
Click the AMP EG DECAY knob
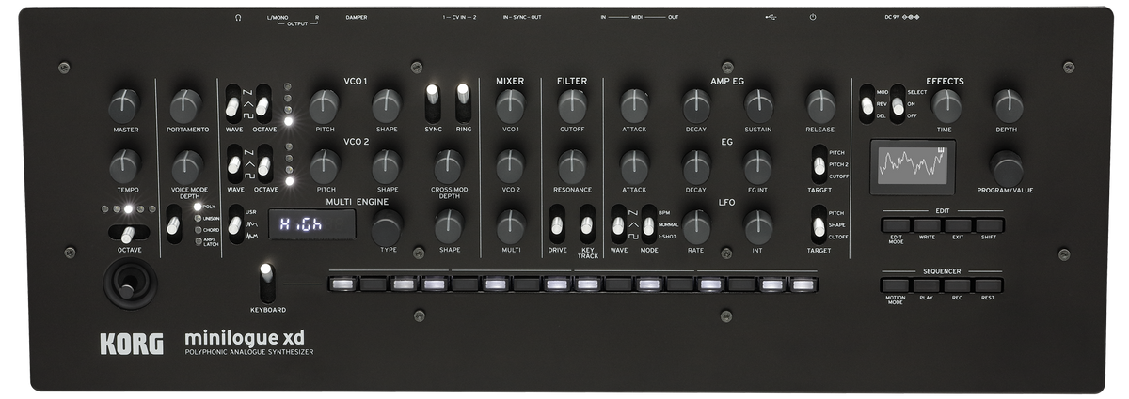pyautogui.click(x=696, y=105)
